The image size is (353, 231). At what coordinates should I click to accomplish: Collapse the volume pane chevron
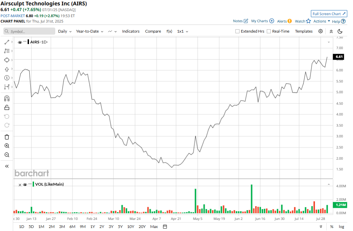pyautogui.click(x=329, y=185)
